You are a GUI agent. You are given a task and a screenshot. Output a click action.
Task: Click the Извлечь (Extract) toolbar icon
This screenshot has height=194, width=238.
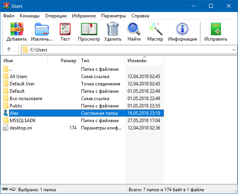41,32
